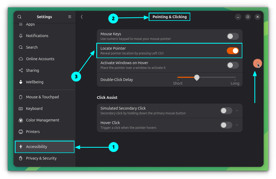Click the Keyboard icon
Screen dimensions: 276x179
pos(21,109)
